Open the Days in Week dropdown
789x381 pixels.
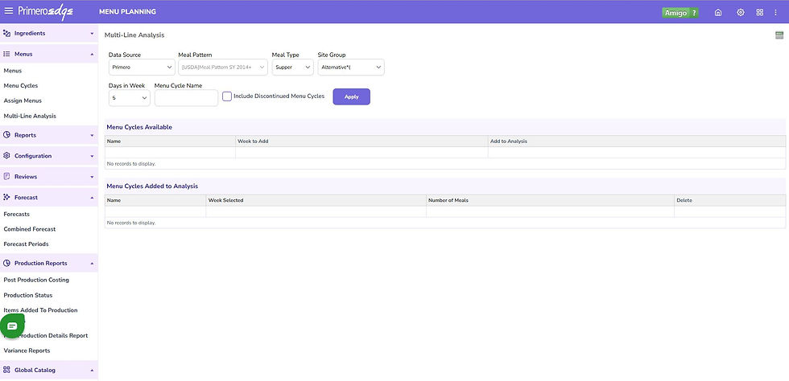coord(130,98)
